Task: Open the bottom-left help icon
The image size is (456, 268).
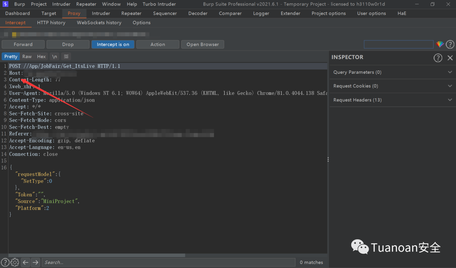Action: [x=5, y=262]
